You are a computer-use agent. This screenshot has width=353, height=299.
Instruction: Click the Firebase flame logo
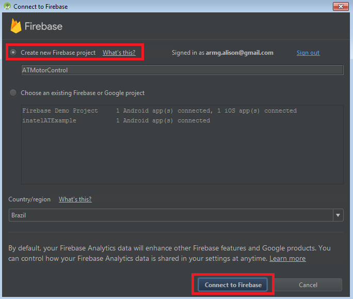point(15,26)
